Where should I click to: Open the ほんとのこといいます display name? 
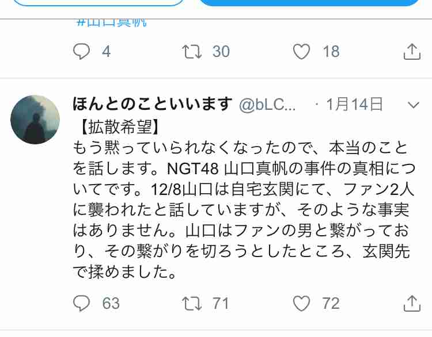[153, 104]
